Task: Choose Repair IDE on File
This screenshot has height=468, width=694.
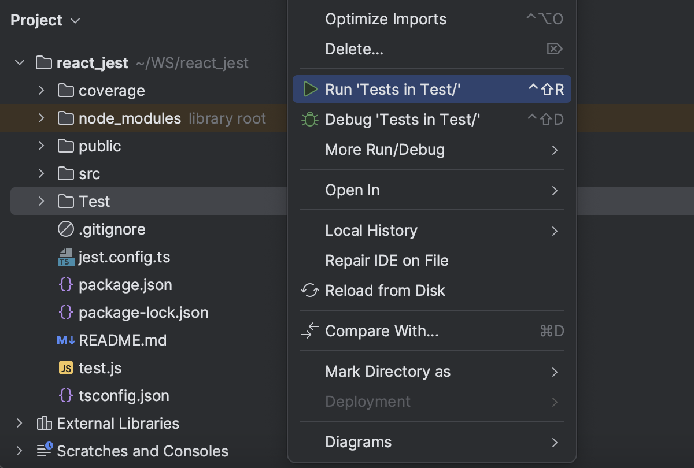Action: [387, 261]
